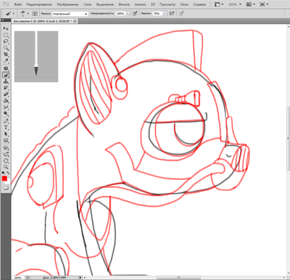Open the Файл menu
290x280 pixels.
(x=18, y=4)
